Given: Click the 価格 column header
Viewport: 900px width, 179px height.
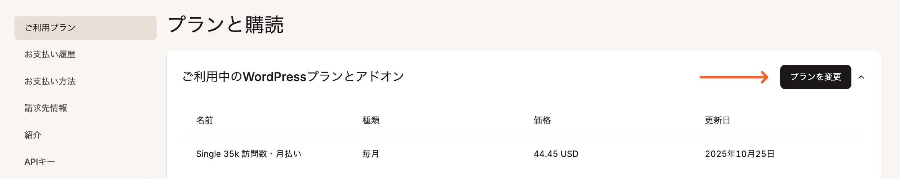Looking at the screenshot, I should point(542,120).
